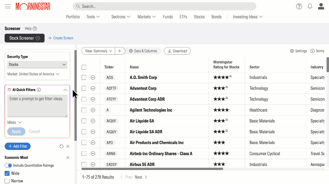Image resolution: width=329 pixels, height=184 pixels.
Task: Open the Security Type Stocks dropdown
Action: (38, 64)
